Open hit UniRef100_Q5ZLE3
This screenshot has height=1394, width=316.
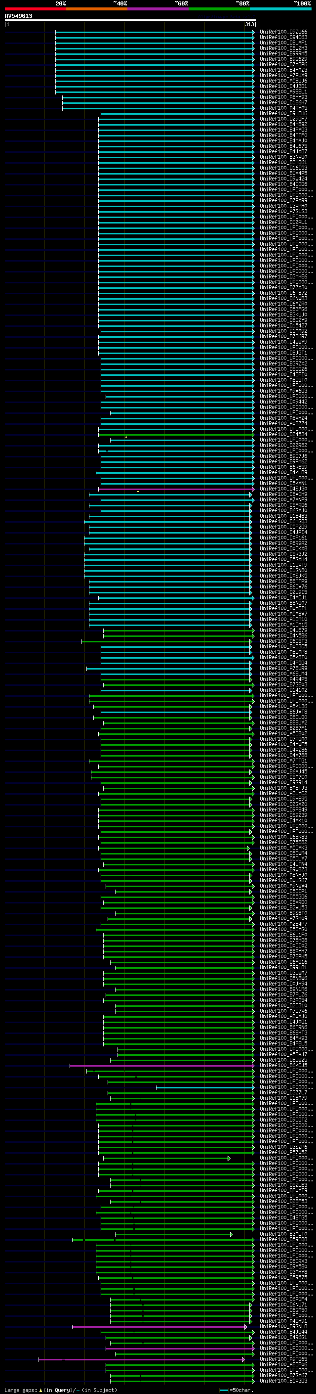[x=283, y=1185]
